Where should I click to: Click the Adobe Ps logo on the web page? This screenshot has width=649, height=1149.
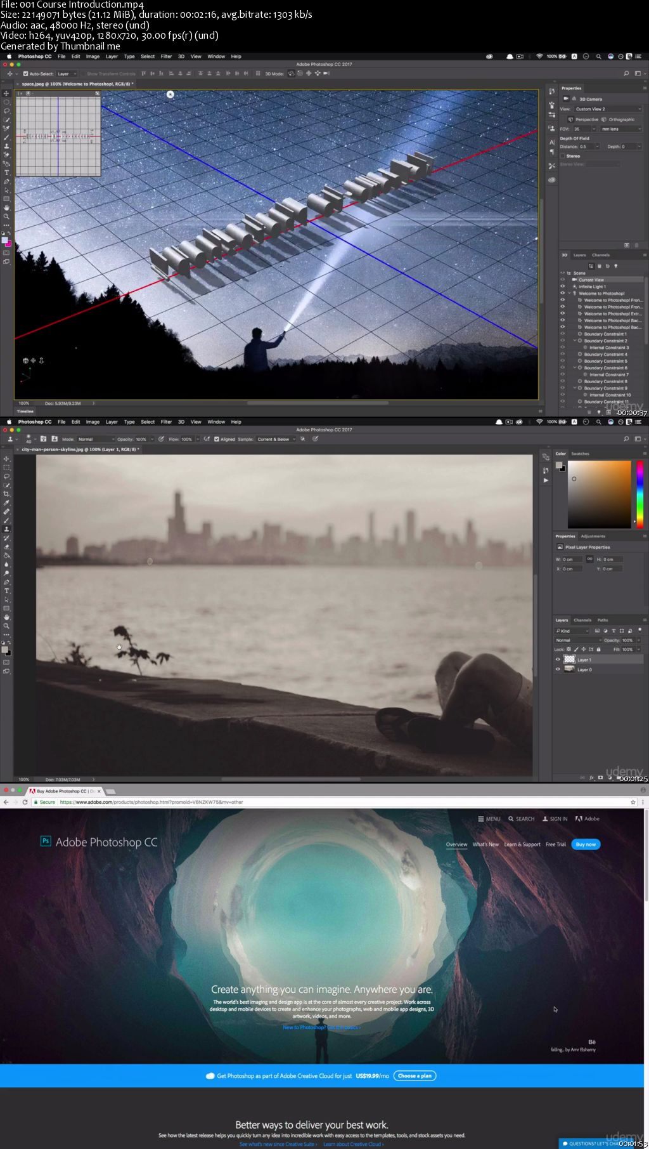click(46, 841)
